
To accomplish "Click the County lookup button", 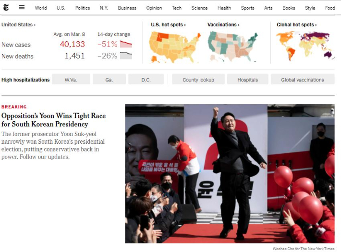I will [x=198, y=79].
